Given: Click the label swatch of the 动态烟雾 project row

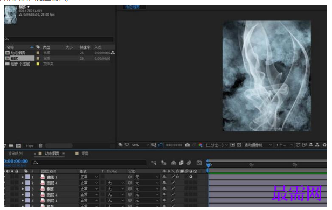Looking at the screenshot, I should pyautogui.click(x=38, y=52).
